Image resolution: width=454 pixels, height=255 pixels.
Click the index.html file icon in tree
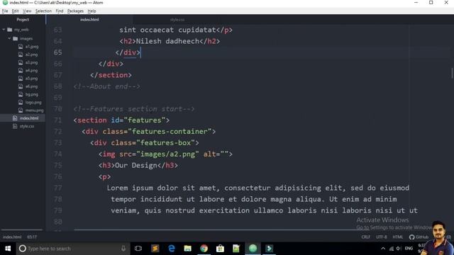pos(15,118)
